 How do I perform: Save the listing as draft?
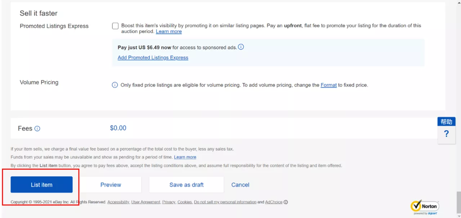coord(186,185)
